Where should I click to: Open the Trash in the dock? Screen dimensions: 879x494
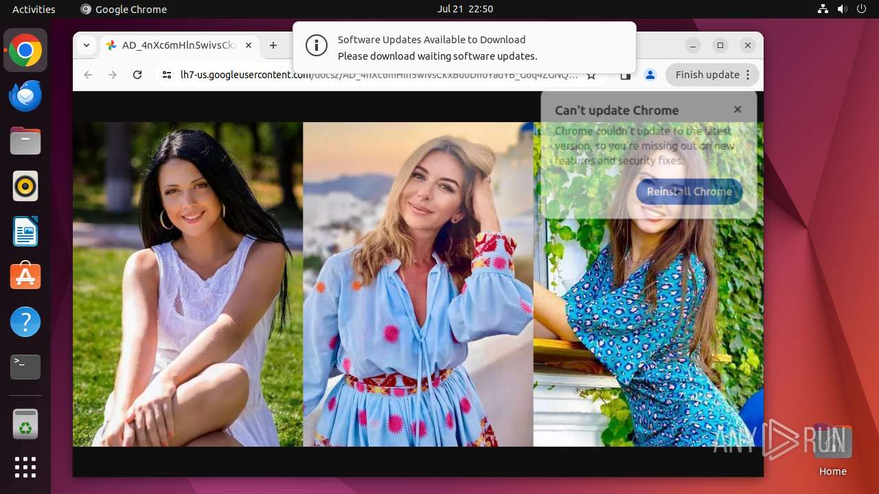point(25,424)
